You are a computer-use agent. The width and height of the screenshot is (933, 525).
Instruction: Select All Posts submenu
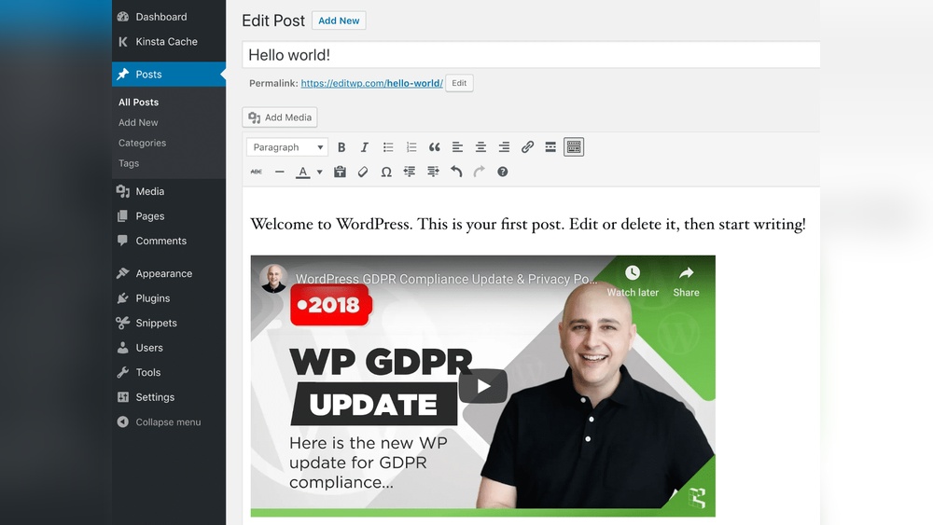[139, 103]
